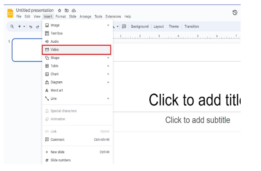Open the Transition panel
The image size is (261, 171).
point(192,27)
